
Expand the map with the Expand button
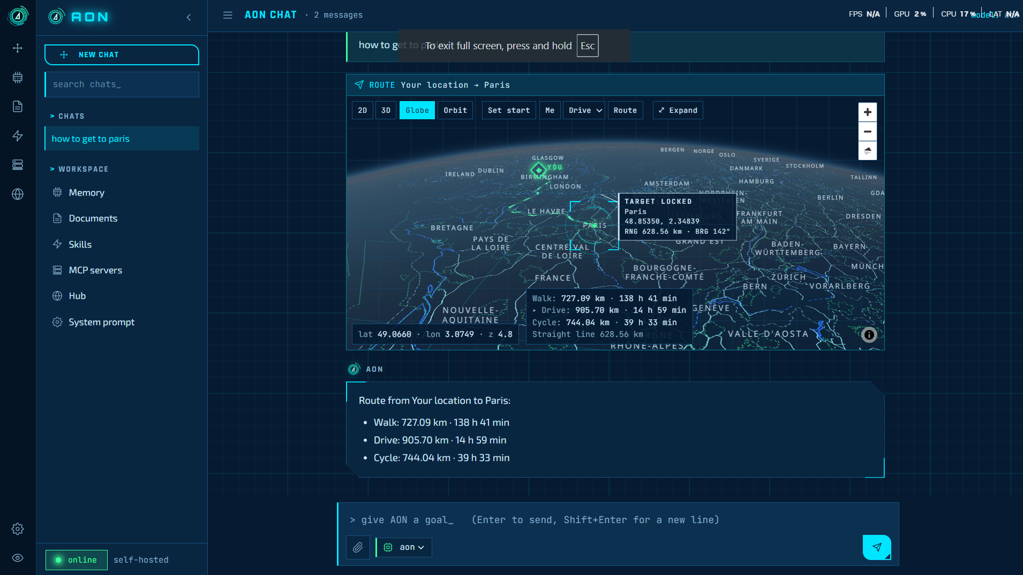pyautogui.click(x=678, y=110)
